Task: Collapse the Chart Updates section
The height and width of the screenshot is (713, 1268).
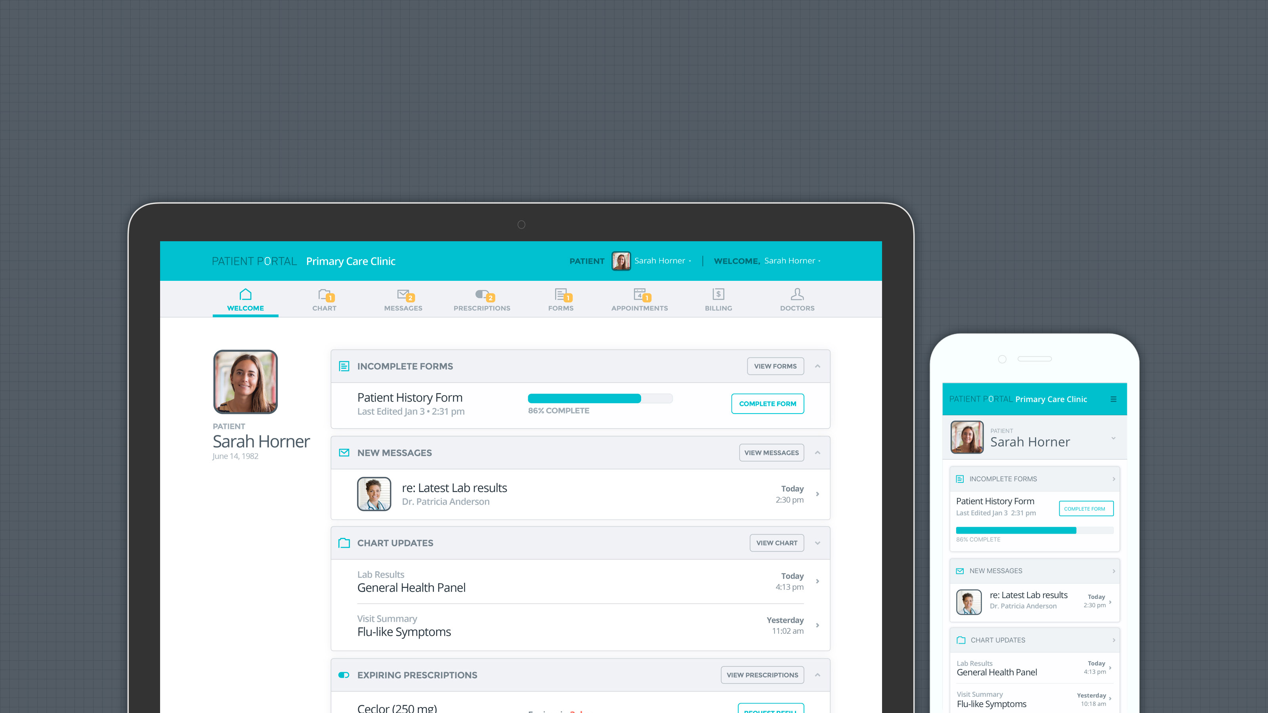Action: 817,542
